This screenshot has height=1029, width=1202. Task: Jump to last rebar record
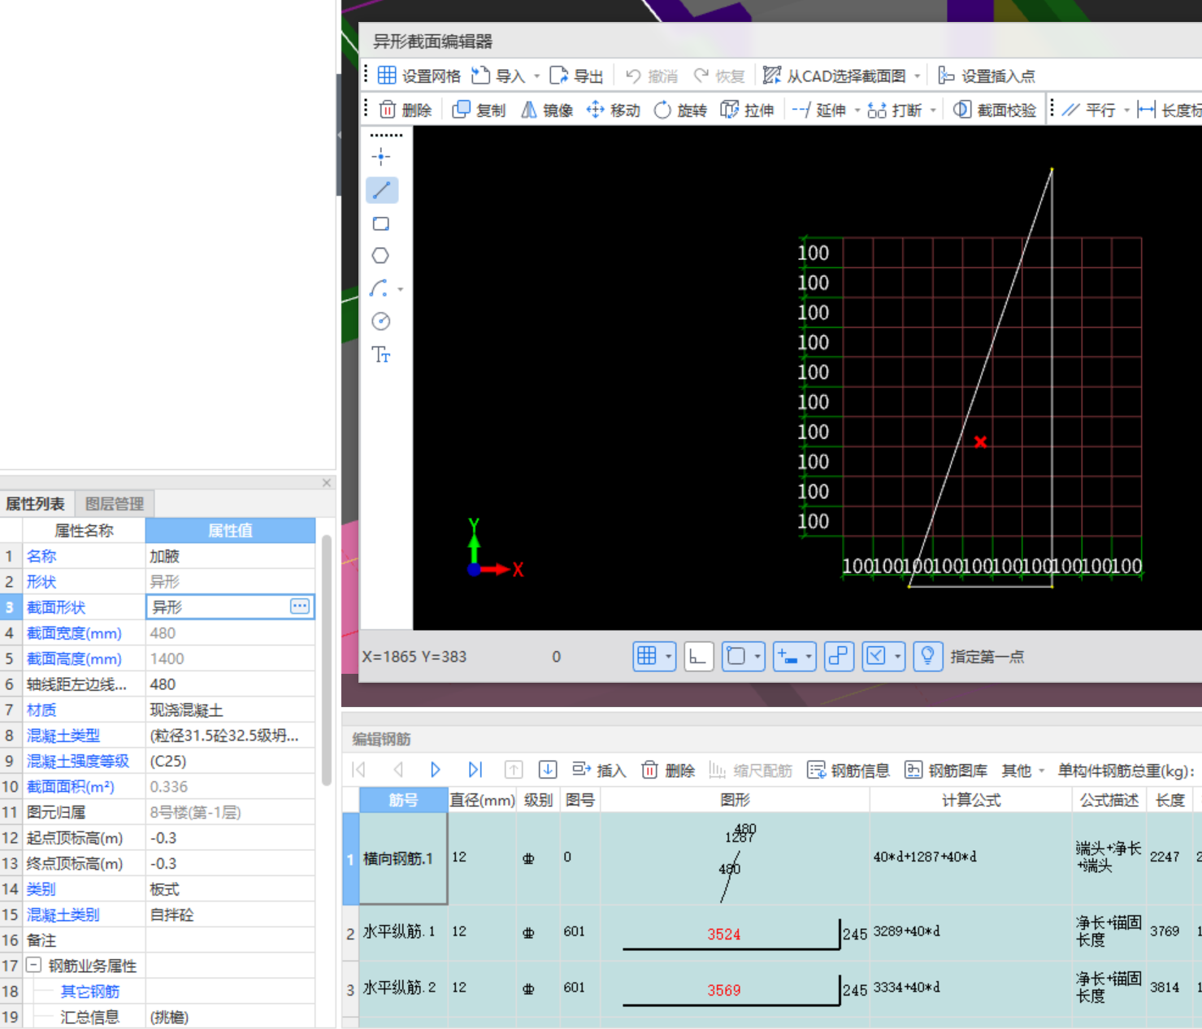pyautogui.click(x=475, y=770)
